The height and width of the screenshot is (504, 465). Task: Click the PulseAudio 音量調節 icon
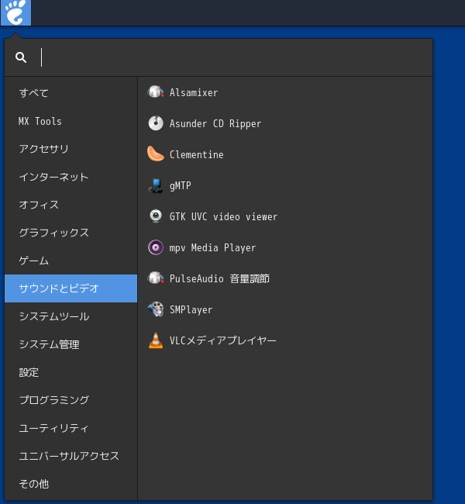(x=156, y=278)
